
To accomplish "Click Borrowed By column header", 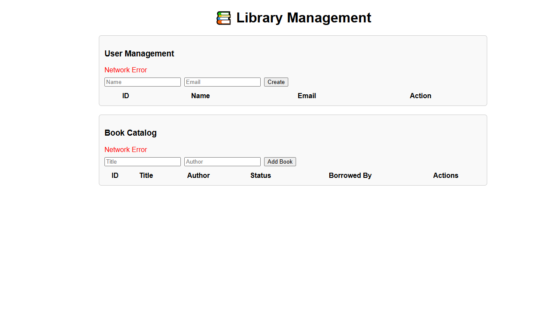I will pos(350,176).
